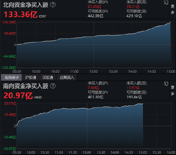Click the 15:00 marker on southbound chart

143,152
